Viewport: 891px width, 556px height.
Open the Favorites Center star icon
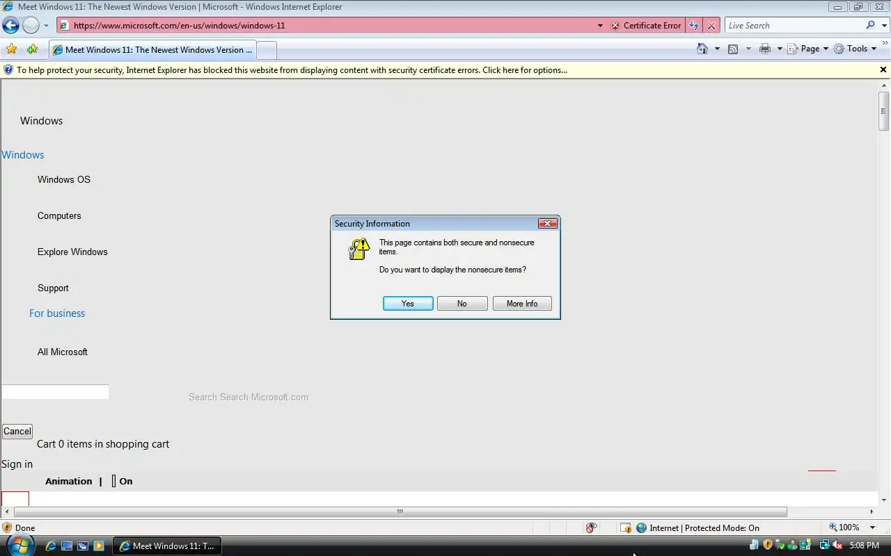point(12,49)
